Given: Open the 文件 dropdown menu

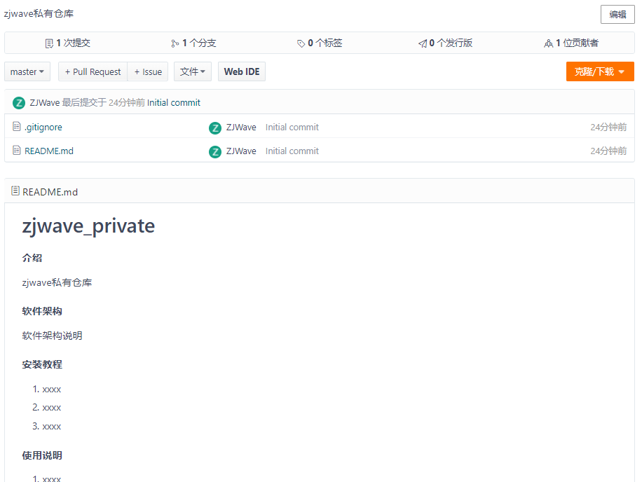Looking at the screenshot, I should point(193,71).
